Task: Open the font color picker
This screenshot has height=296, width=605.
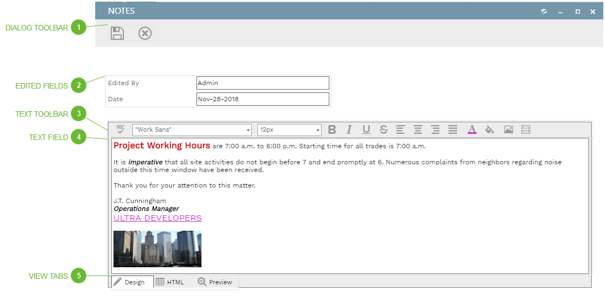Action: point(472,129)
